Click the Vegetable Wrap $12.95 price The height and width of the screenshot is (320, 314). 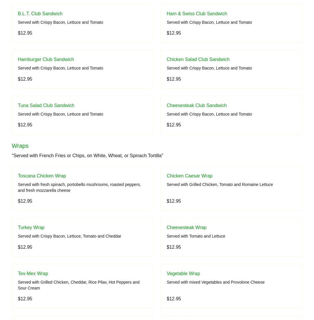coord(174,299)
